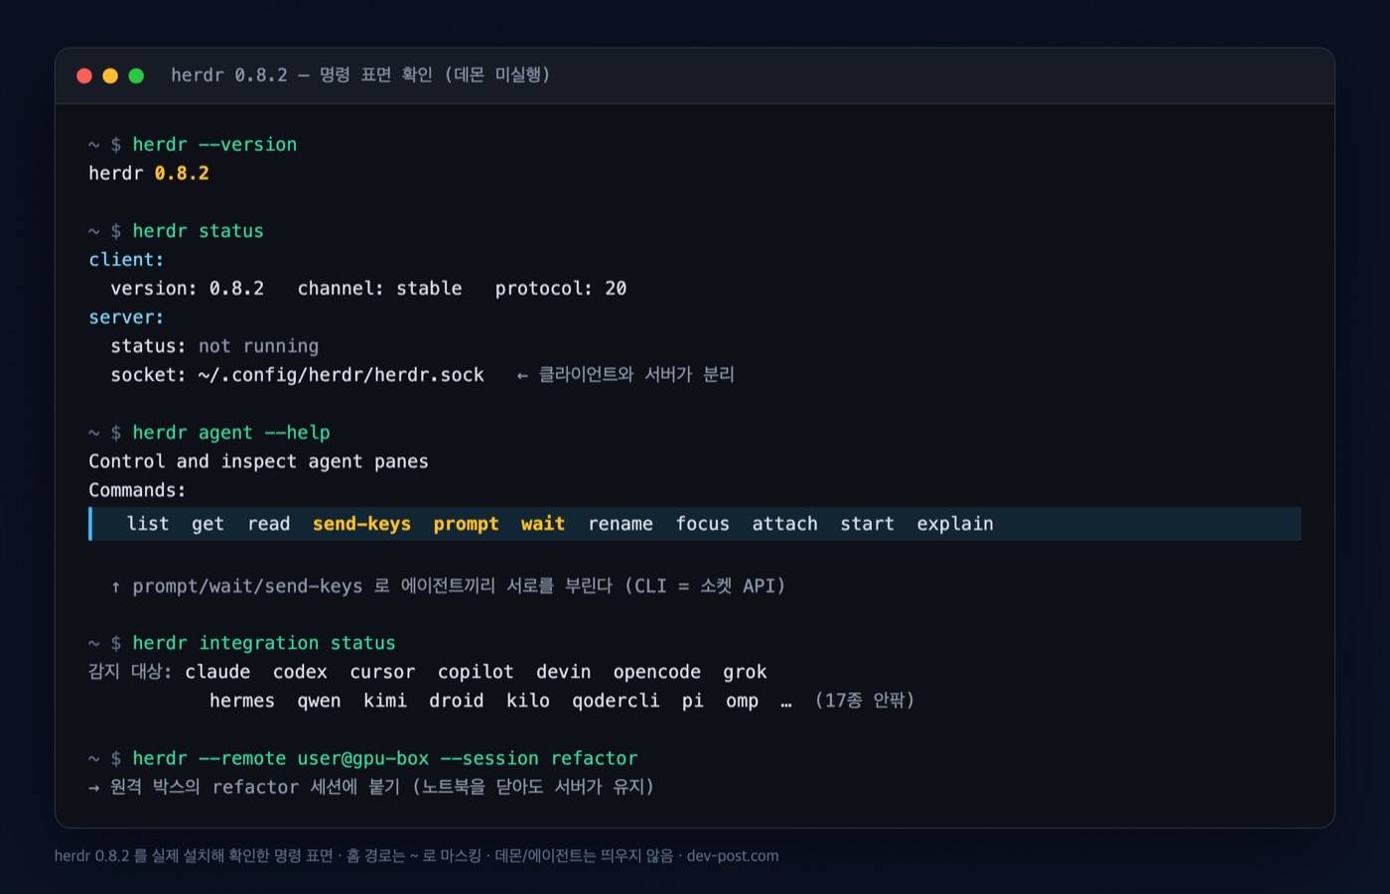1390x894 pixels.
Task: Click 'copilot' in the integration list
Action: [476, 673]
